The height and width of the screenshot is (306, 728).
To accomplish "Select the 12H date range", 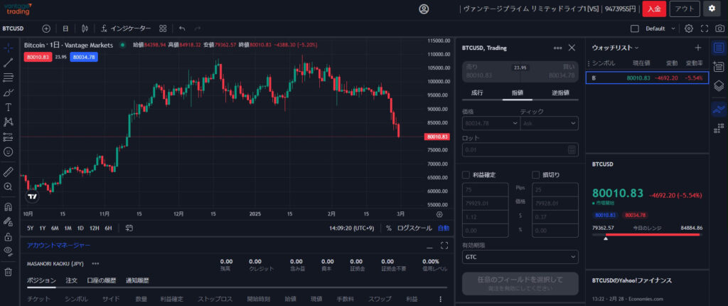I will coord(95,228).
